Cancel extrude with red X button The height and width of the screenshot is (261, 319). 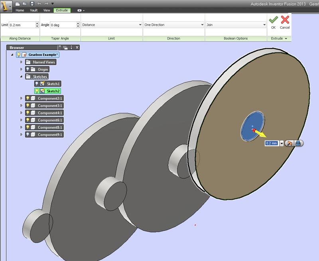(285, 22)
